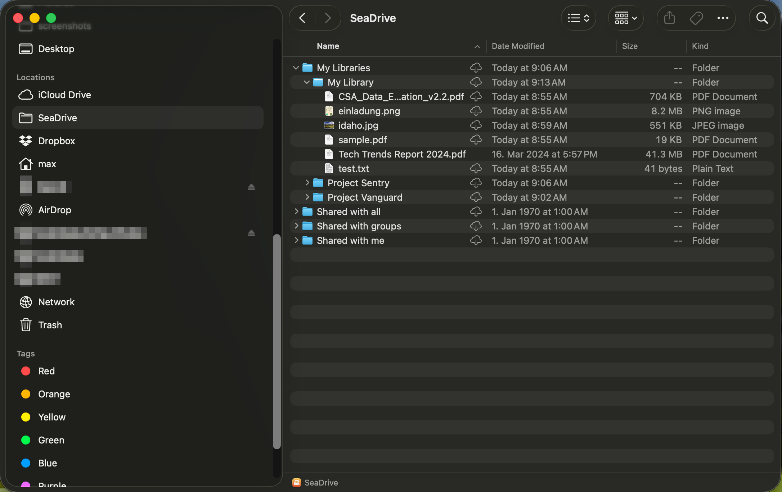Expand the Shared with groups folder
This screenshot has width=782, height=492.
coord(296,226)
